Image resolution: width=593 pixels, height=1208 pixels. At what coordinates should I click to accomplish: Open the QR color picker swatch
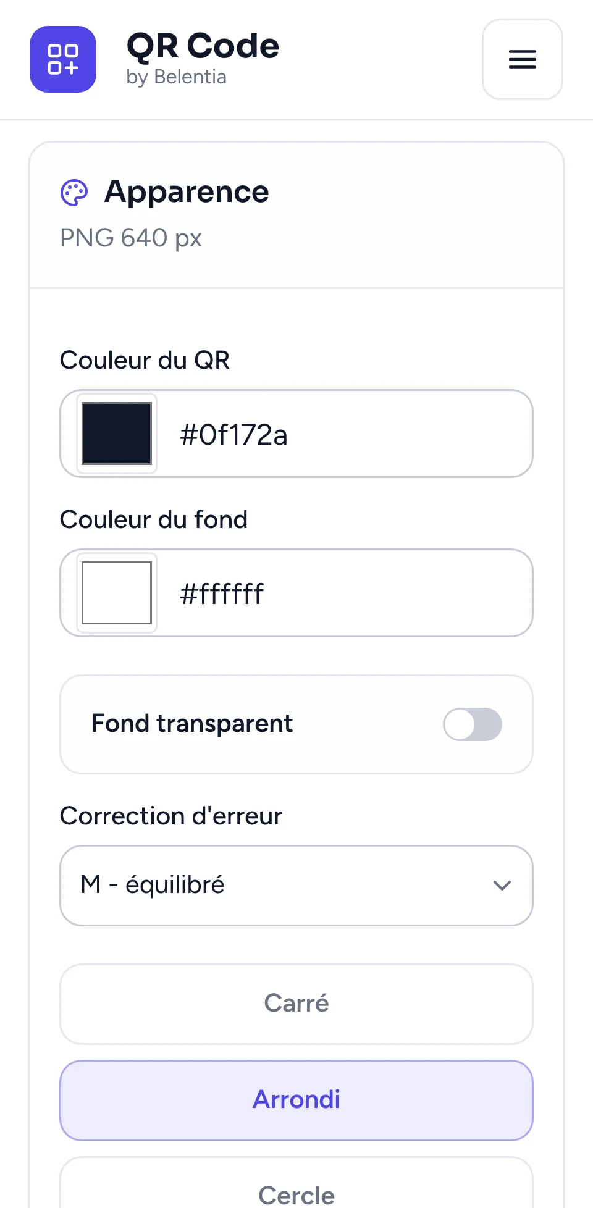117,434
